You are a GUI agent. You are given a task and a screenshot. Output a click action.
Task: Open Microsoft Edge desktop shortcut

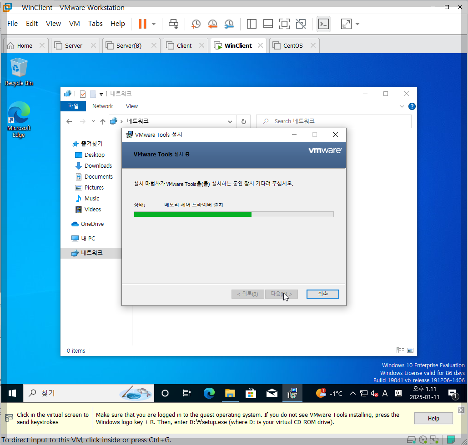(19, 120)
